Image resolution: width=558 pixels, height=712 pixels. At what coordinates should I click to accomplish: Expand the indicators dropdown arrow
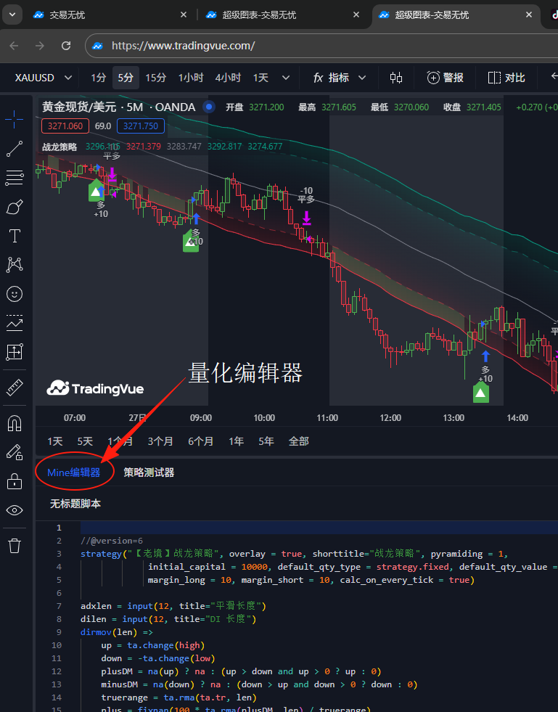click(362, 78)
